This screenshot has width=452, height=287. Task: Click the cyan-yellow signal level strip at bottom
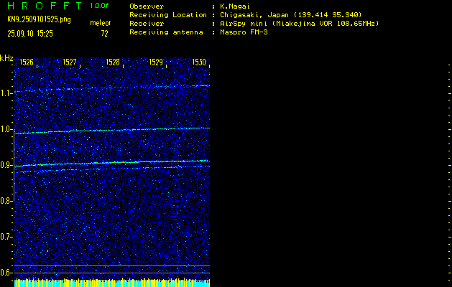click(x=112, y=283)
